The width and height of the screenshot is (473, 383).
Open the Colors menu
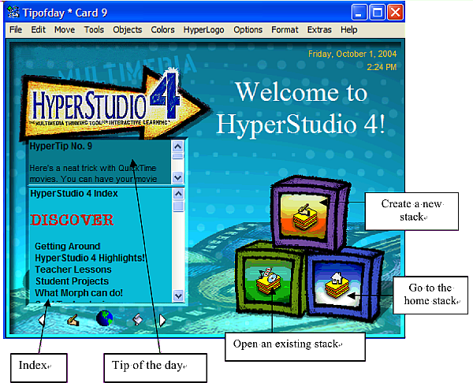pos(162,30)
